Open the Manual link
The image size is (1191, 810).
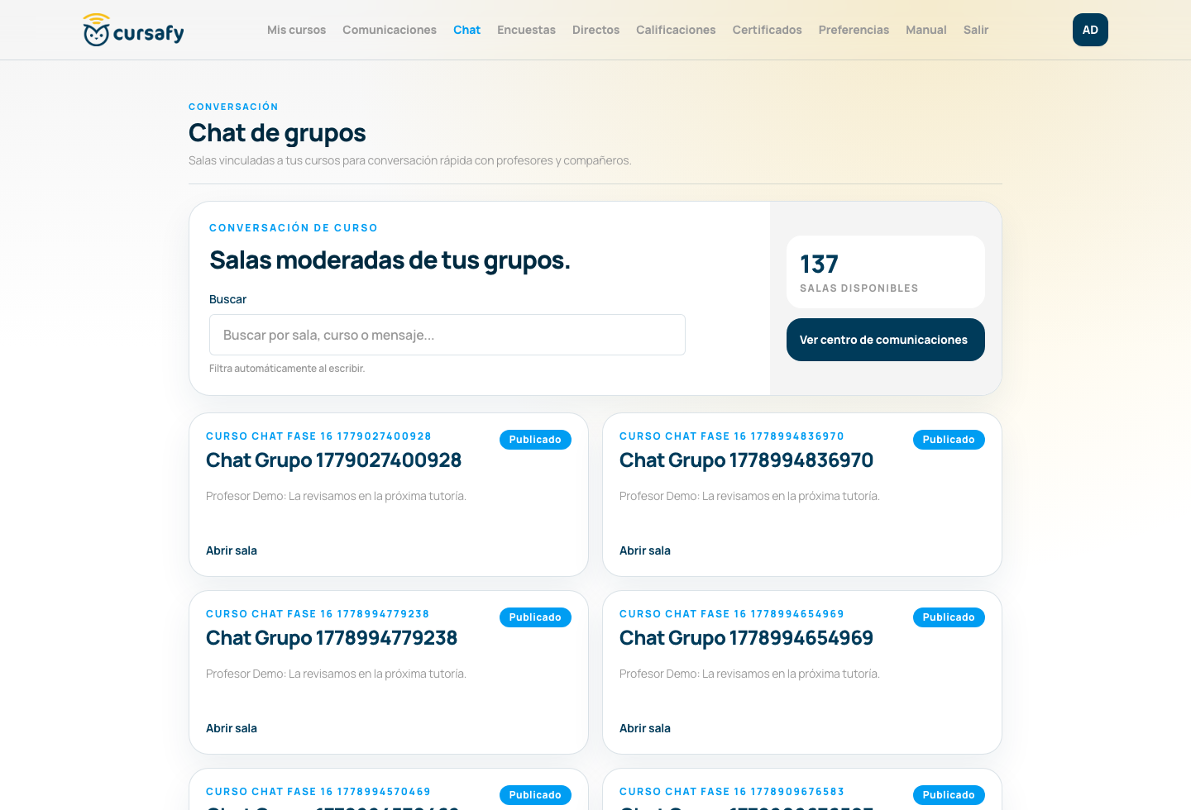926,30
